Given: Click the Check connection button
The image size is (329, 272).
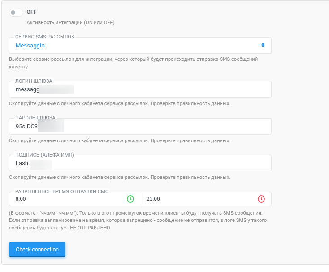Looking at the screenshot, I should (x=37, y=250).
